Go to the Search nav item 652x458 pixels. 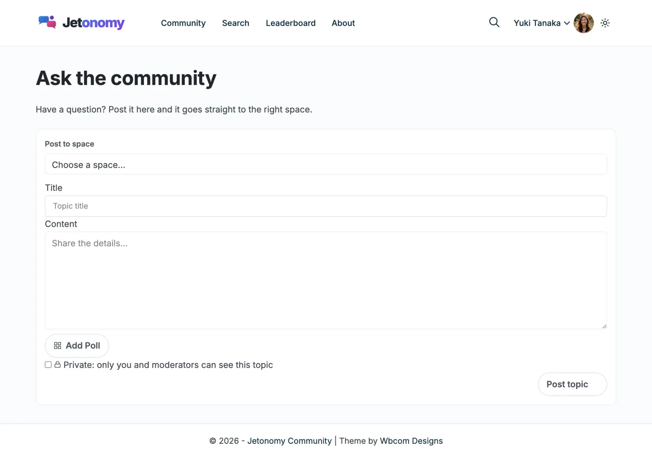click(236, 23)
